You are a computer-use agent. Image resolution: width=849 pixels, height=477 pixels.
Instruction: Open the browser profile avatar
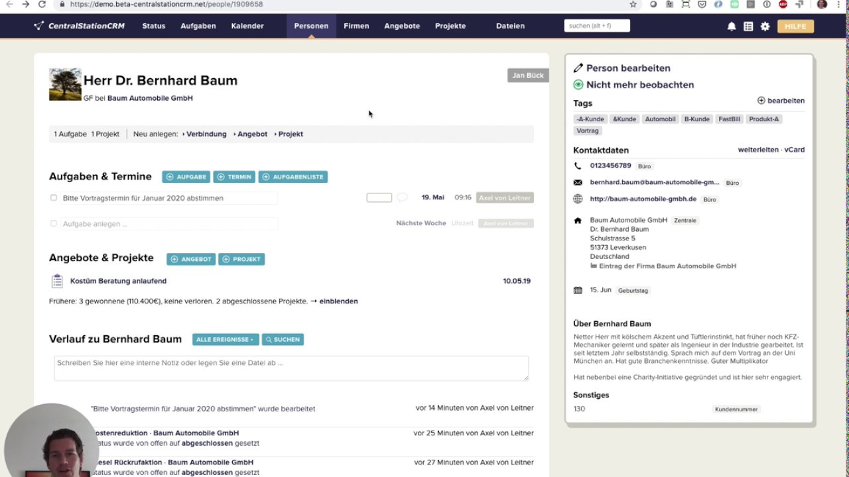(x=822, y=4)
